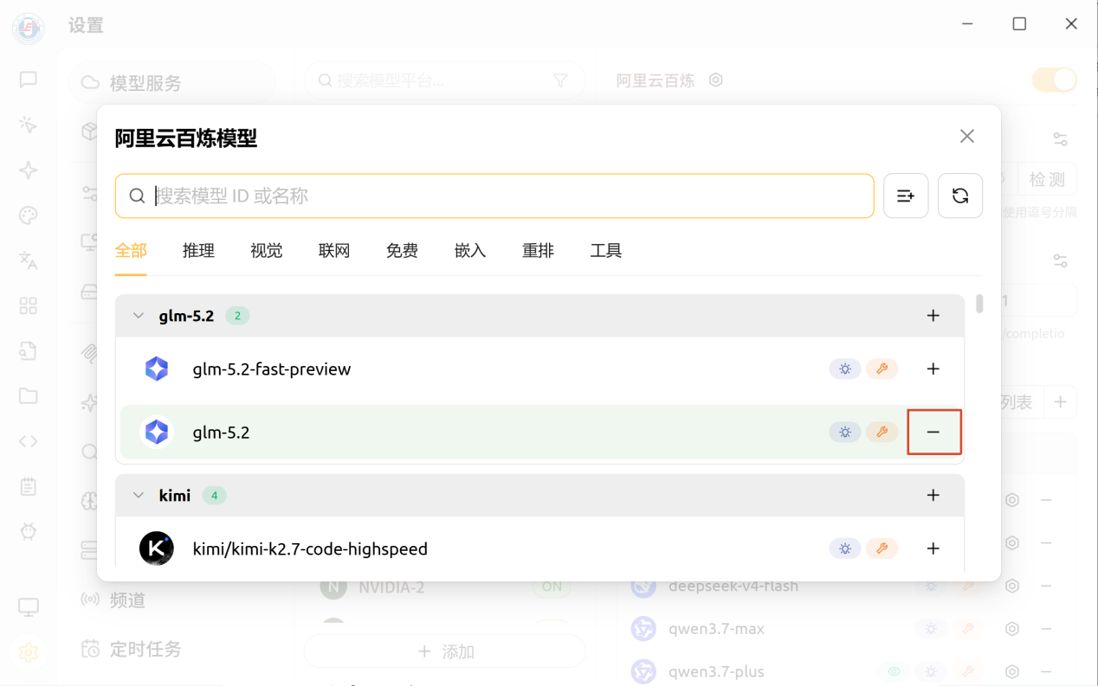
Task: Click the model list scrollbar in the dialog
Action: [979, 304]
